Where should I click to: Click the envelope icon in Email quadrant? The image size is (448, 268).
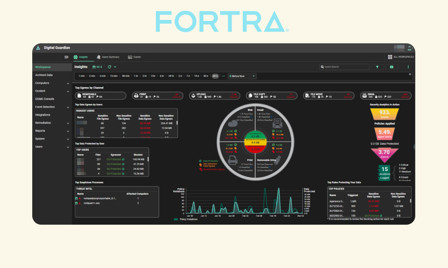(277, 123)
